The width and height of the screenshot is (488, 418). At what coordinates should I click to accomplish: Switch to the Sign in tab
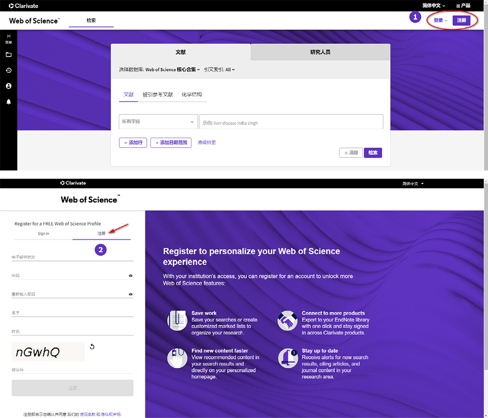point(43,233)
